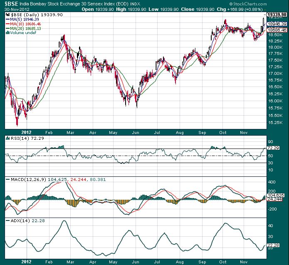Click the MA(20) 18685.13 legend entry
The image size is (289, 265).
pos(25,28)
